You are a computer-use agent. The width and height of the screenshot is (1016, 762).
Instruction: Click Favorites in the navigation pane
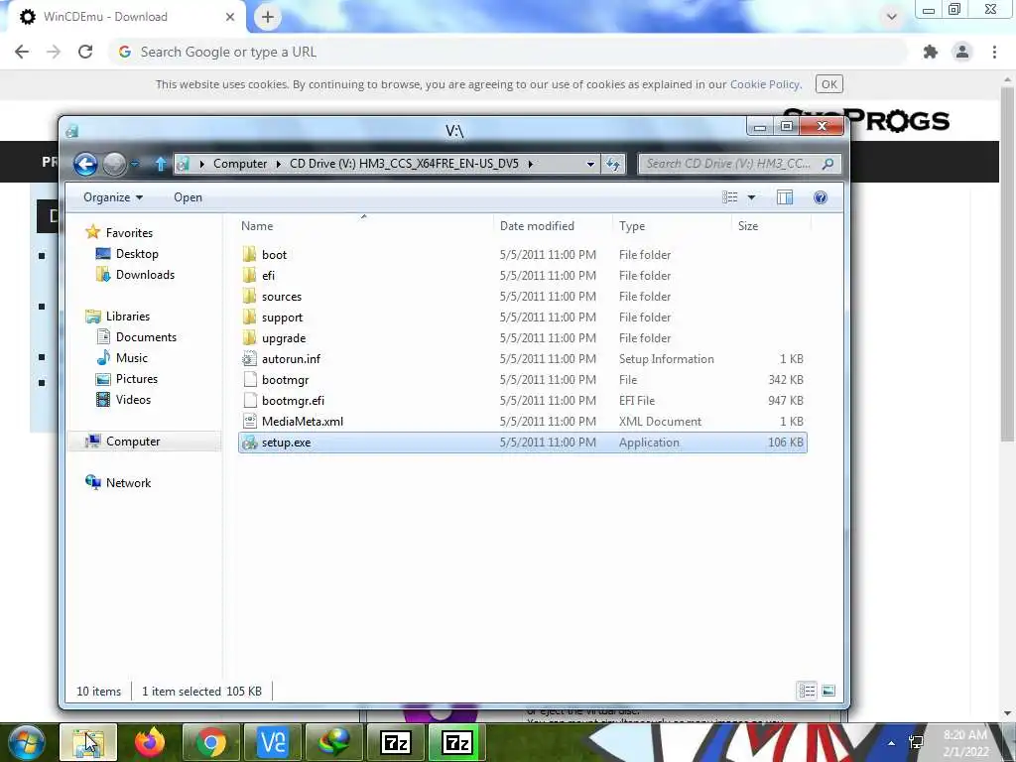[x=129, y=232]
